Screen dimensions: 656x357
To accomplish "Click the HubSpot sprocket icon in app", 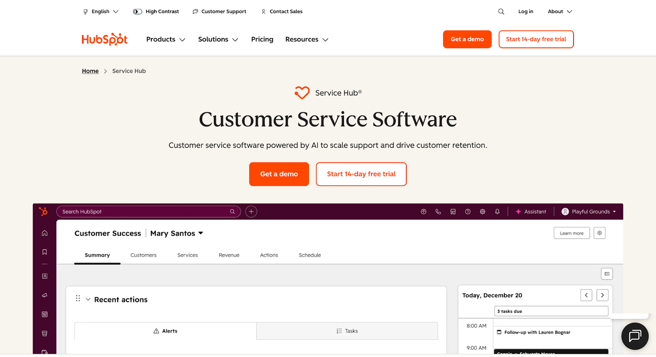I will (43, 211).
